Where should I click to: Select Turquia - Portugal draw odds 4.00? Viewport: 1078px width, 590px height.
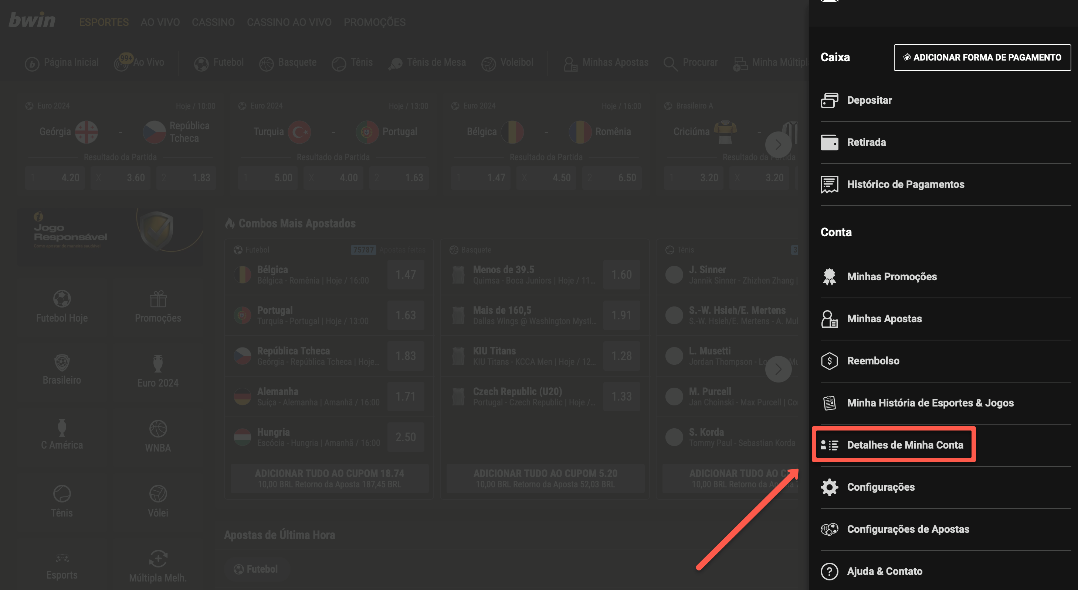click(x=333, y=178)
